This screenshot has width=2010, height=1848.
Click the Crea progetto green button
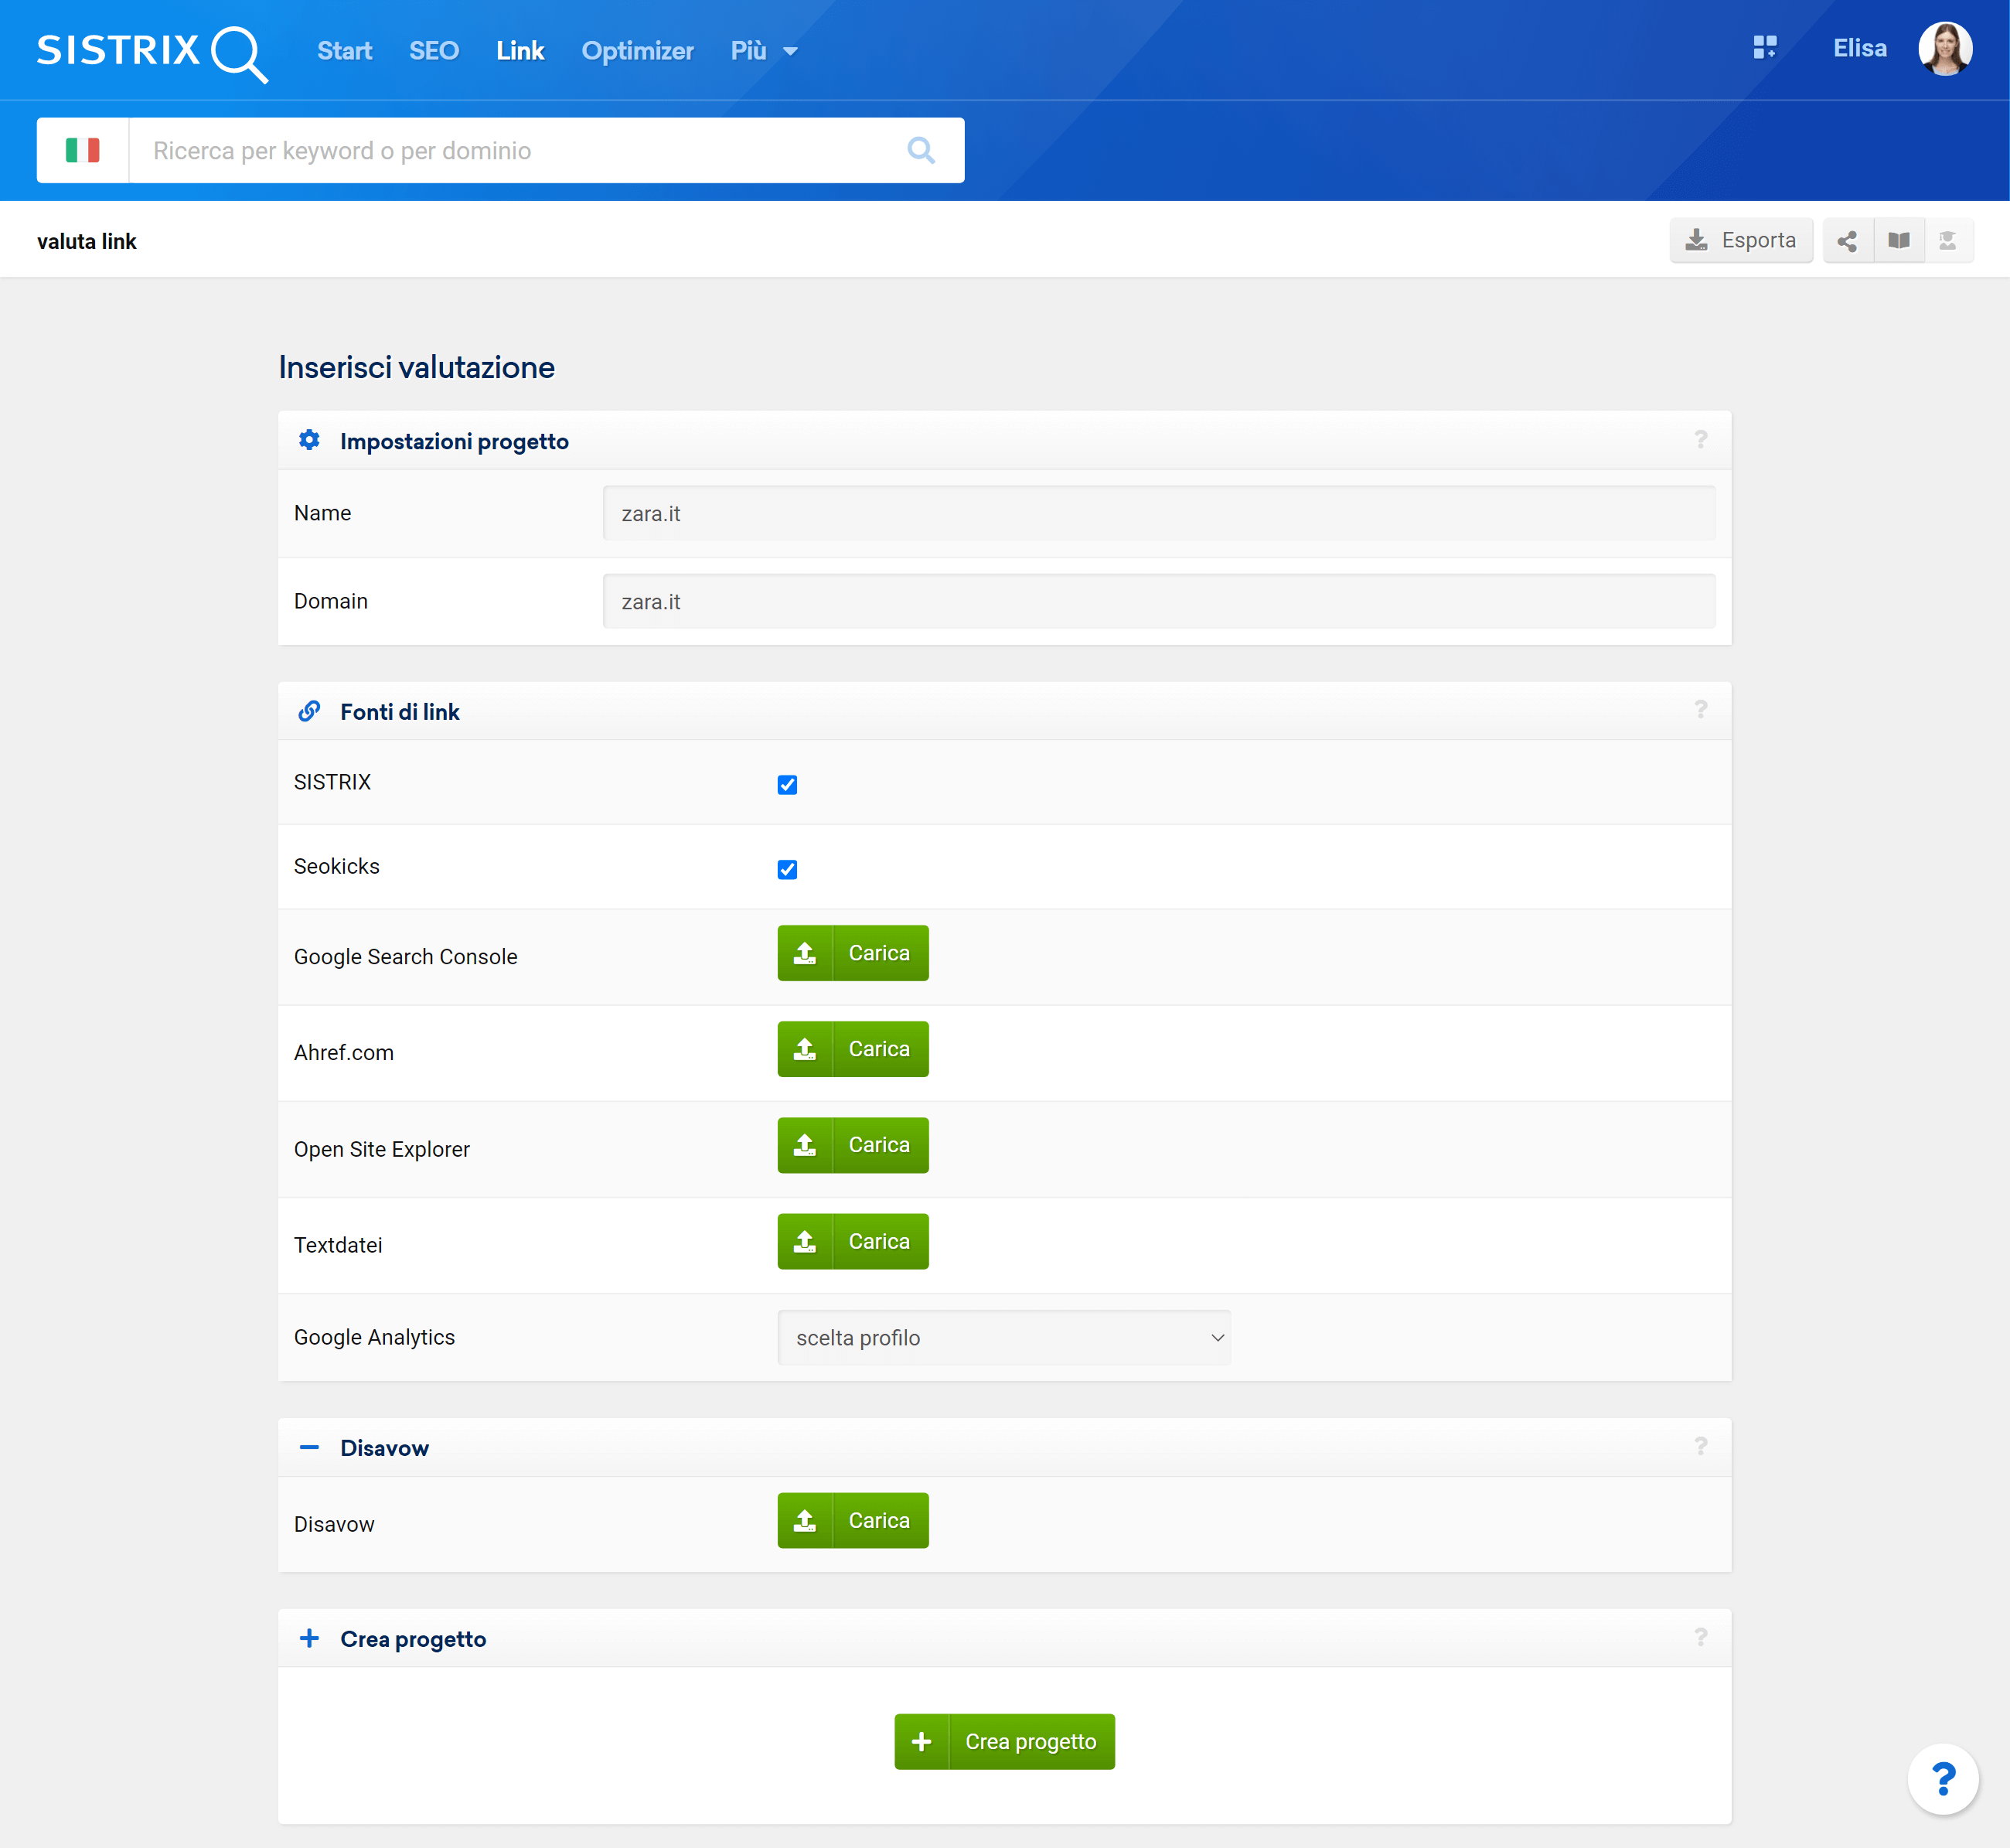pyautogui.click(x=1003, y=1741)
